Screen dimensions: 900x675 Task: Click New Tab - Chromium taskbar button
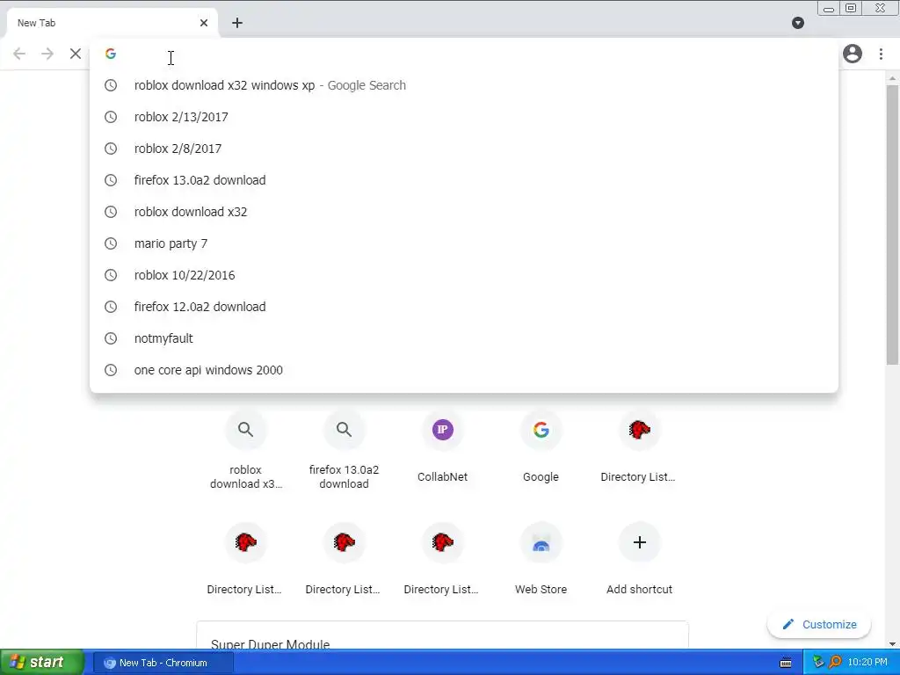[x=163, y=663]
